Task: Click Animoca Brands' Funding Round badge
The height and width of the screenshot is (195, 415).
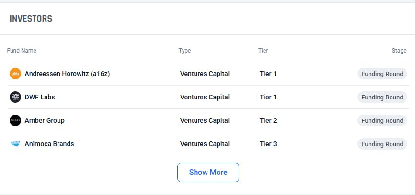Action: (x=382, y=144)
